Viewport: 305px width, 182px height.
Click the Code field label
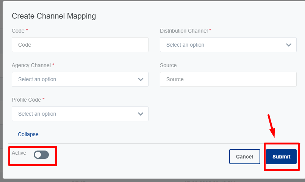point(18,31)
